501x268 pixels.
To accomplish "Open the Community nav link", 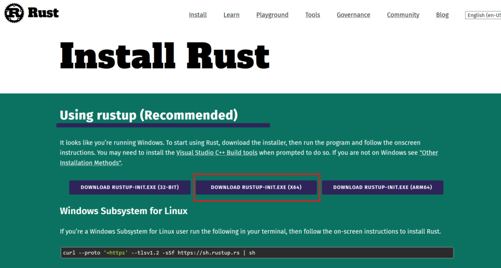I will click(x=403, y=15).
